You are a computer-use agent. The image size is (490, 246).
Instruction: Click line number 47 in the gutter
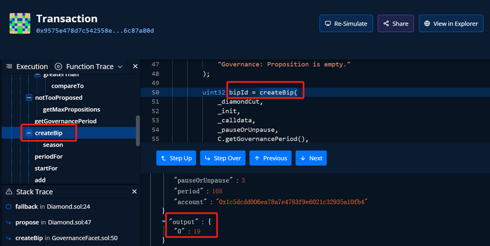155,64
